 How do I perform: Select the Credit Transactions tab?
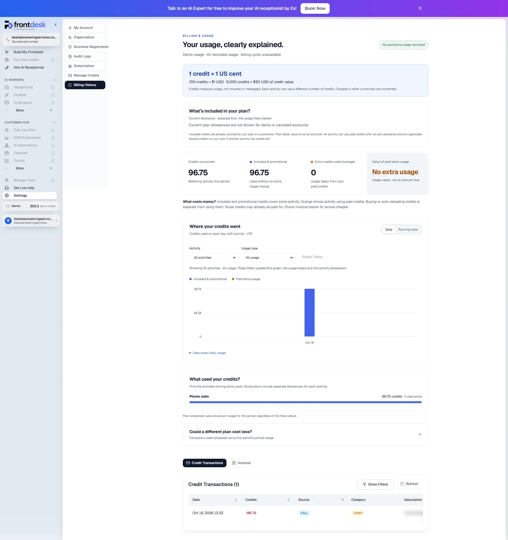pyautogui.click(x=205, y=463)
